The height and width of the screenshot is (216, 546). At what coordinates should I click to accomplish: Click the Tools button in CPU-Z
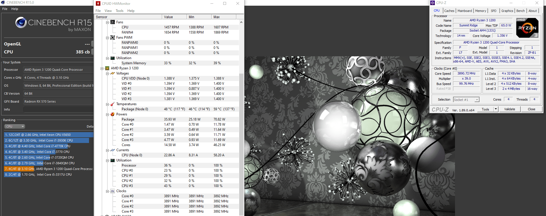pyautogui.click(x=485, y=109)
